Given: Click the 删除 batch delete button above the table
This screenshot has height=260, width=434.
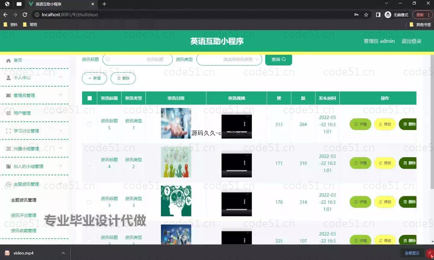Looking at the screenshot, I should (x=123, y=78).
